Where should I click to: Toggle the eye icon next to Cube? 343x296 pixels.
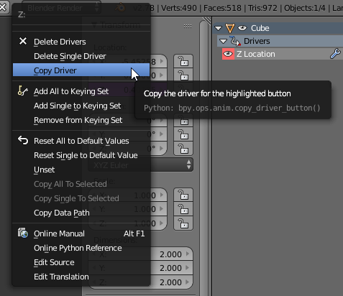242,28
